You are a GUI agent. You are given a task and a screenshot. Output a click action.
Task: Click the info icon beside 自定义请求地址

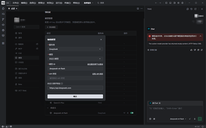click(62, 83)
